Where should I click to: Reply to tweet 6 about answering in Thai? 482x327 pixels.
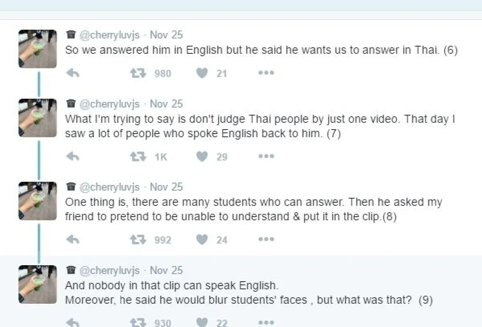tap(72, 73)
